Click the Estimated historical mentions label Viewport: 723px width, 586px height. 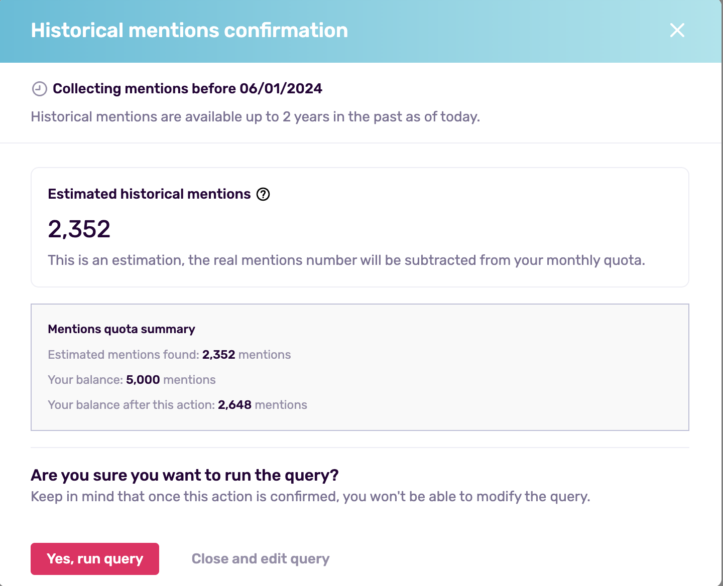[149, 194]
